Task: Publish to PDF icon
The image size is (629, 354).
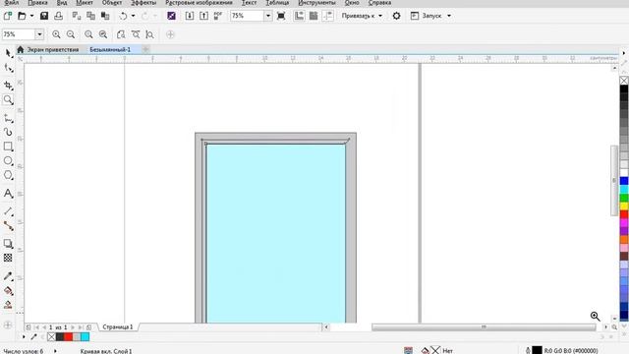Action: click(218, 16)
